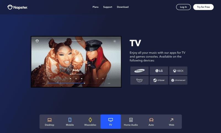The height and width of the screenshot is (133, 221).
Task: Click the large "TV" heading
Action: coord(135,43)
